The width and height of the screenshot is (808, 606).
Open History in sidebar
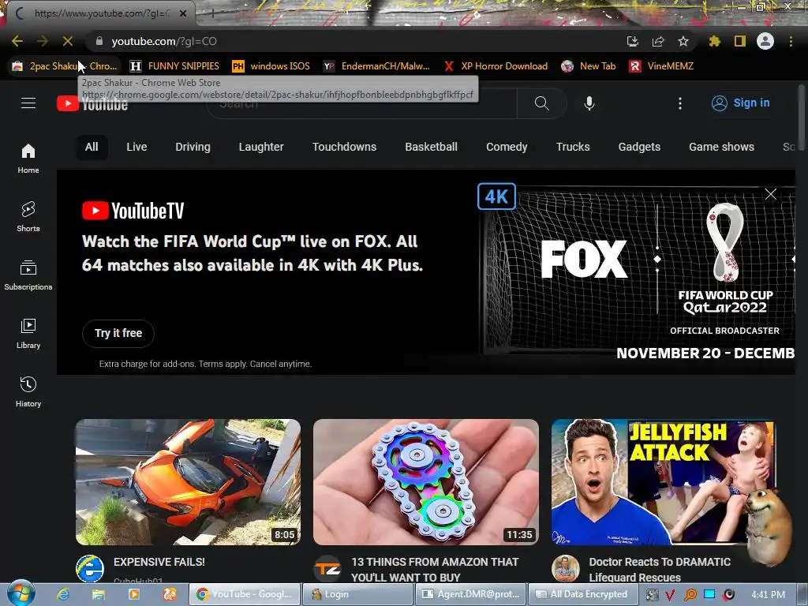tap(28, 391)
